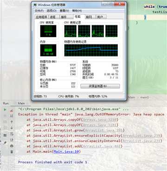Click the Main breadcrumb in the editor
The width and height of the screenshot is (167, 171).
(x=132, y=98)
